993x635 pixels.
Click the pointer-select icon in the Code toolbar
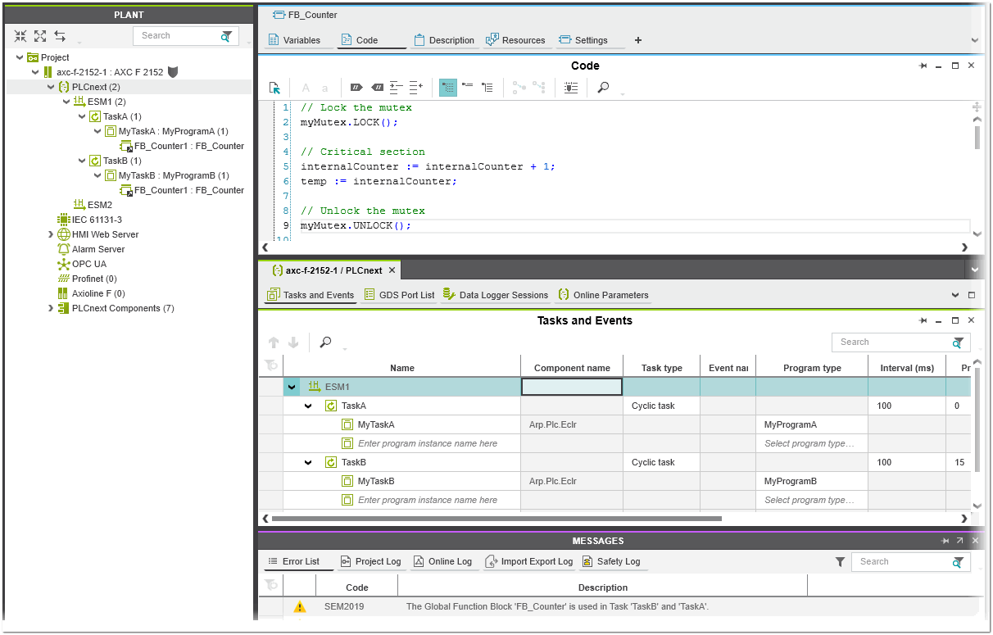275,88
